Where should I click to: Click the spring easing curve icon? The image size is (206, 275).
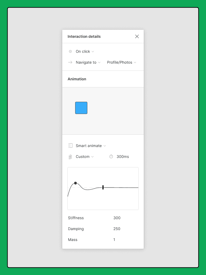click(70, 157)
